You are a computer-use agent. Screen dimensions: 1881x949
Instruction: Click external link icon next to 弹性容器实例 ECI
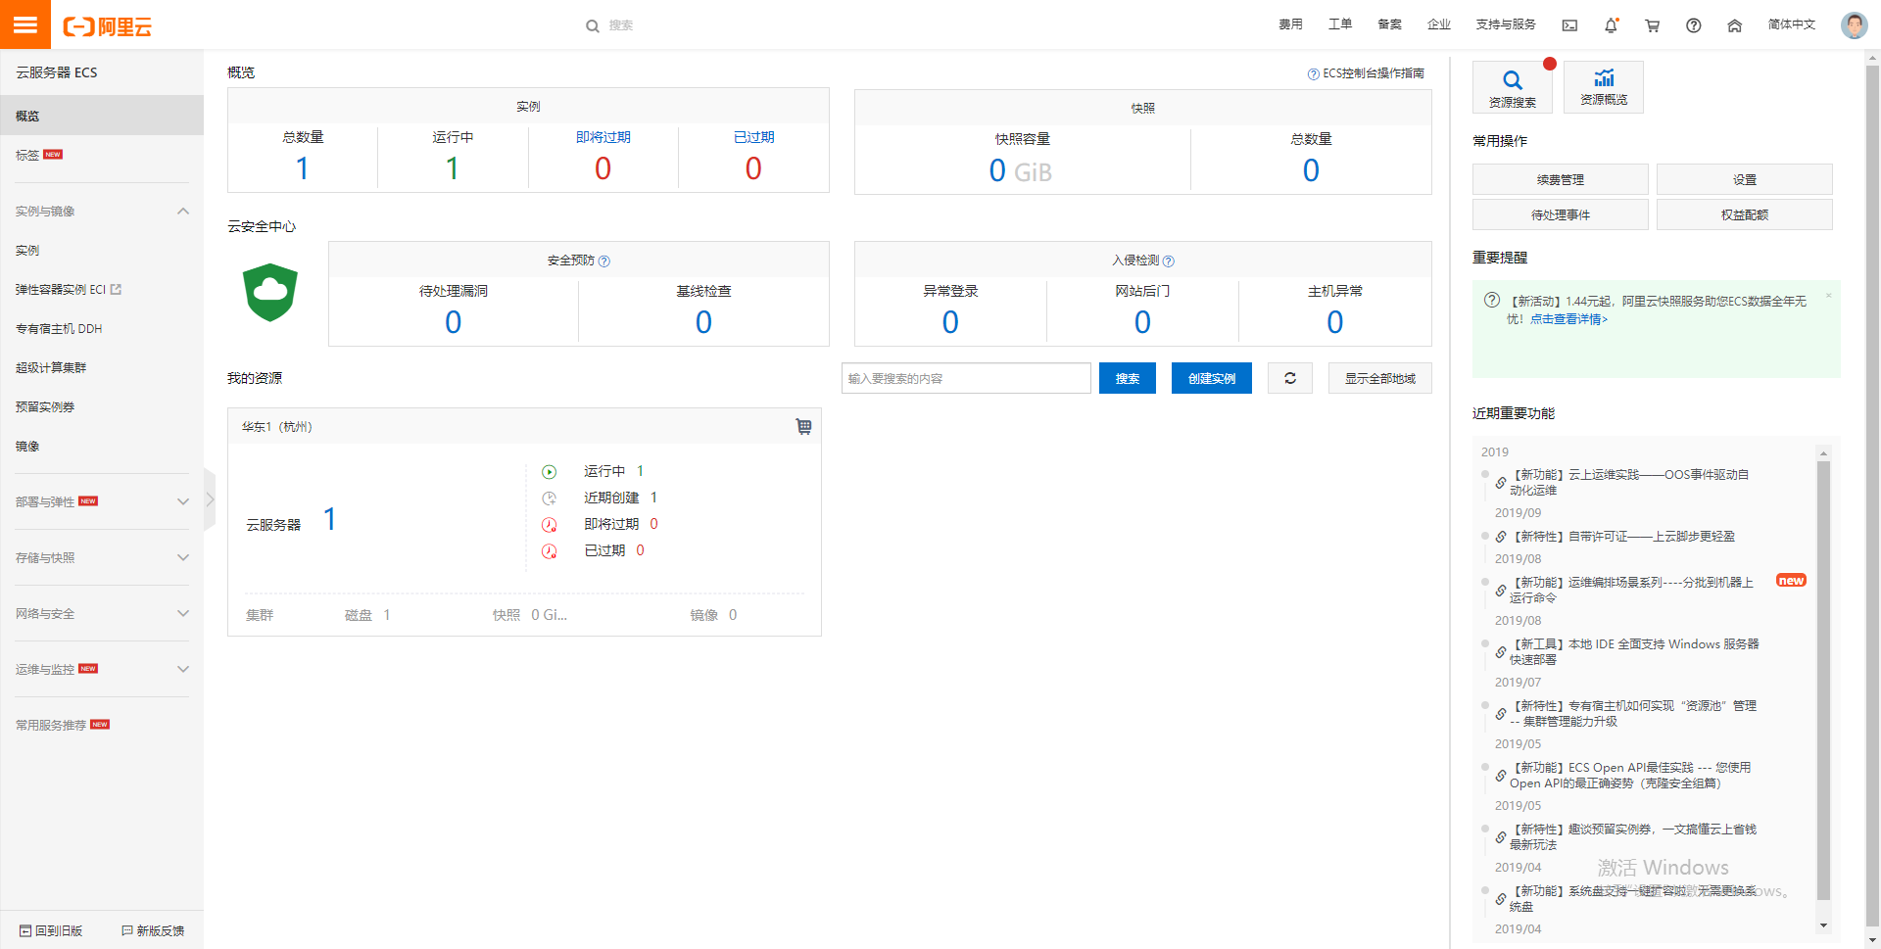[117, 289]
